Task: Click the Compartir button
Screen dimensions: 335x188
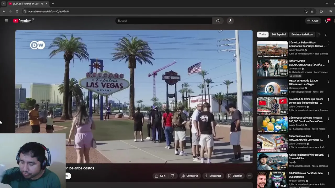Action: tap(190, 176)
